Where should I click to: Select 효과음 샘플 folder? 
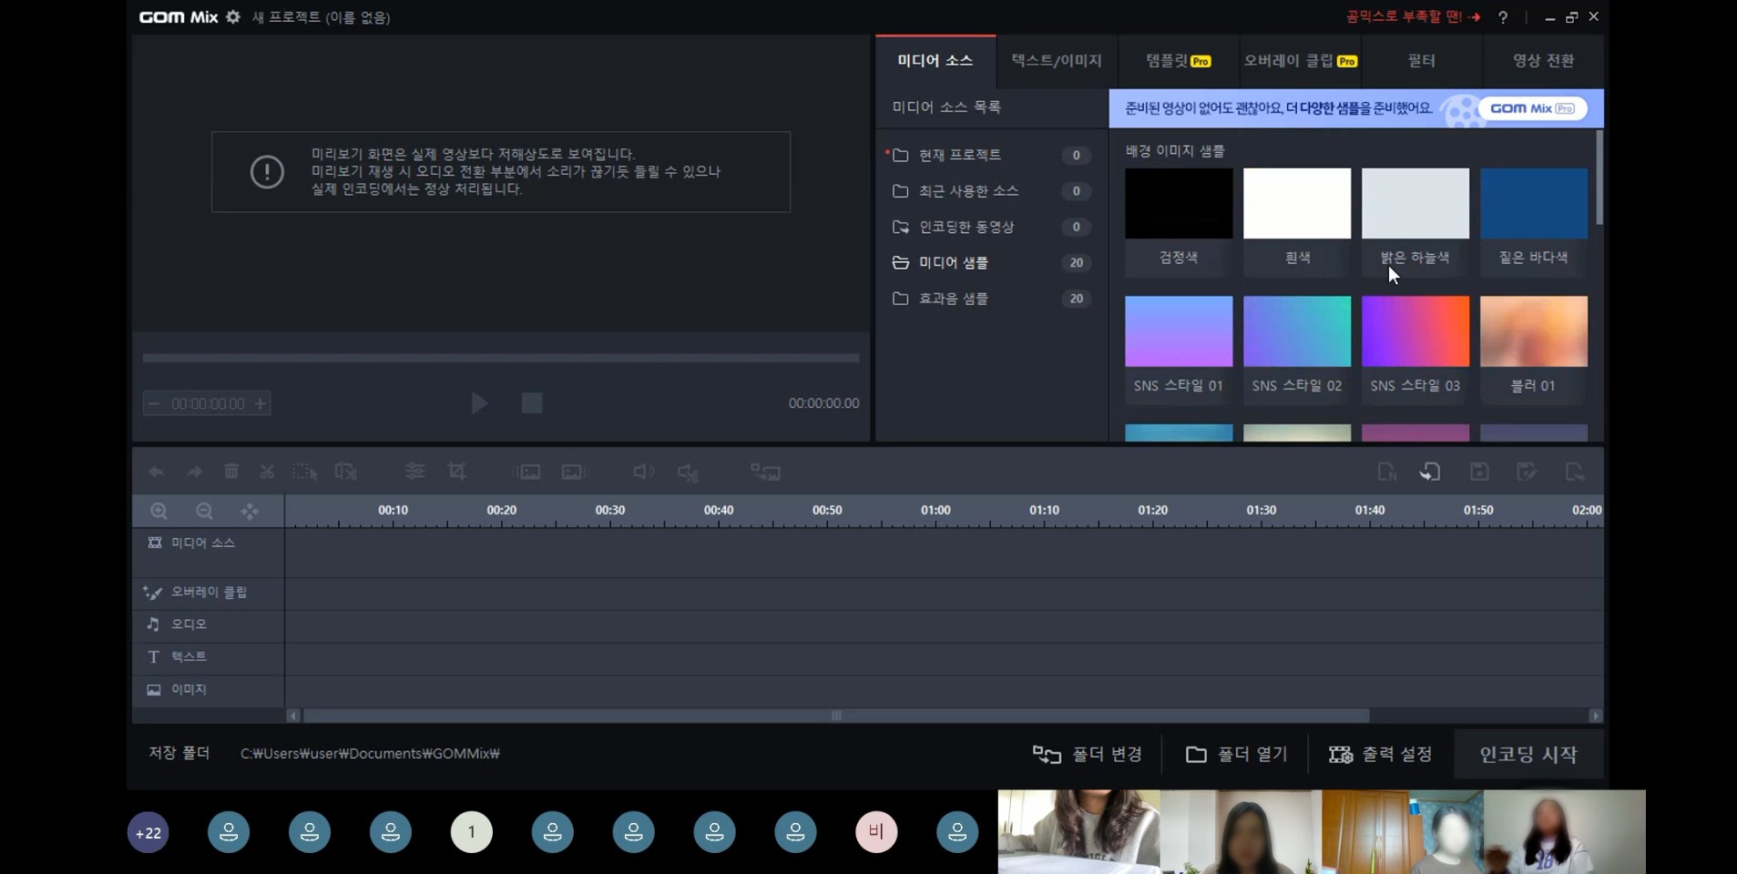991,299
